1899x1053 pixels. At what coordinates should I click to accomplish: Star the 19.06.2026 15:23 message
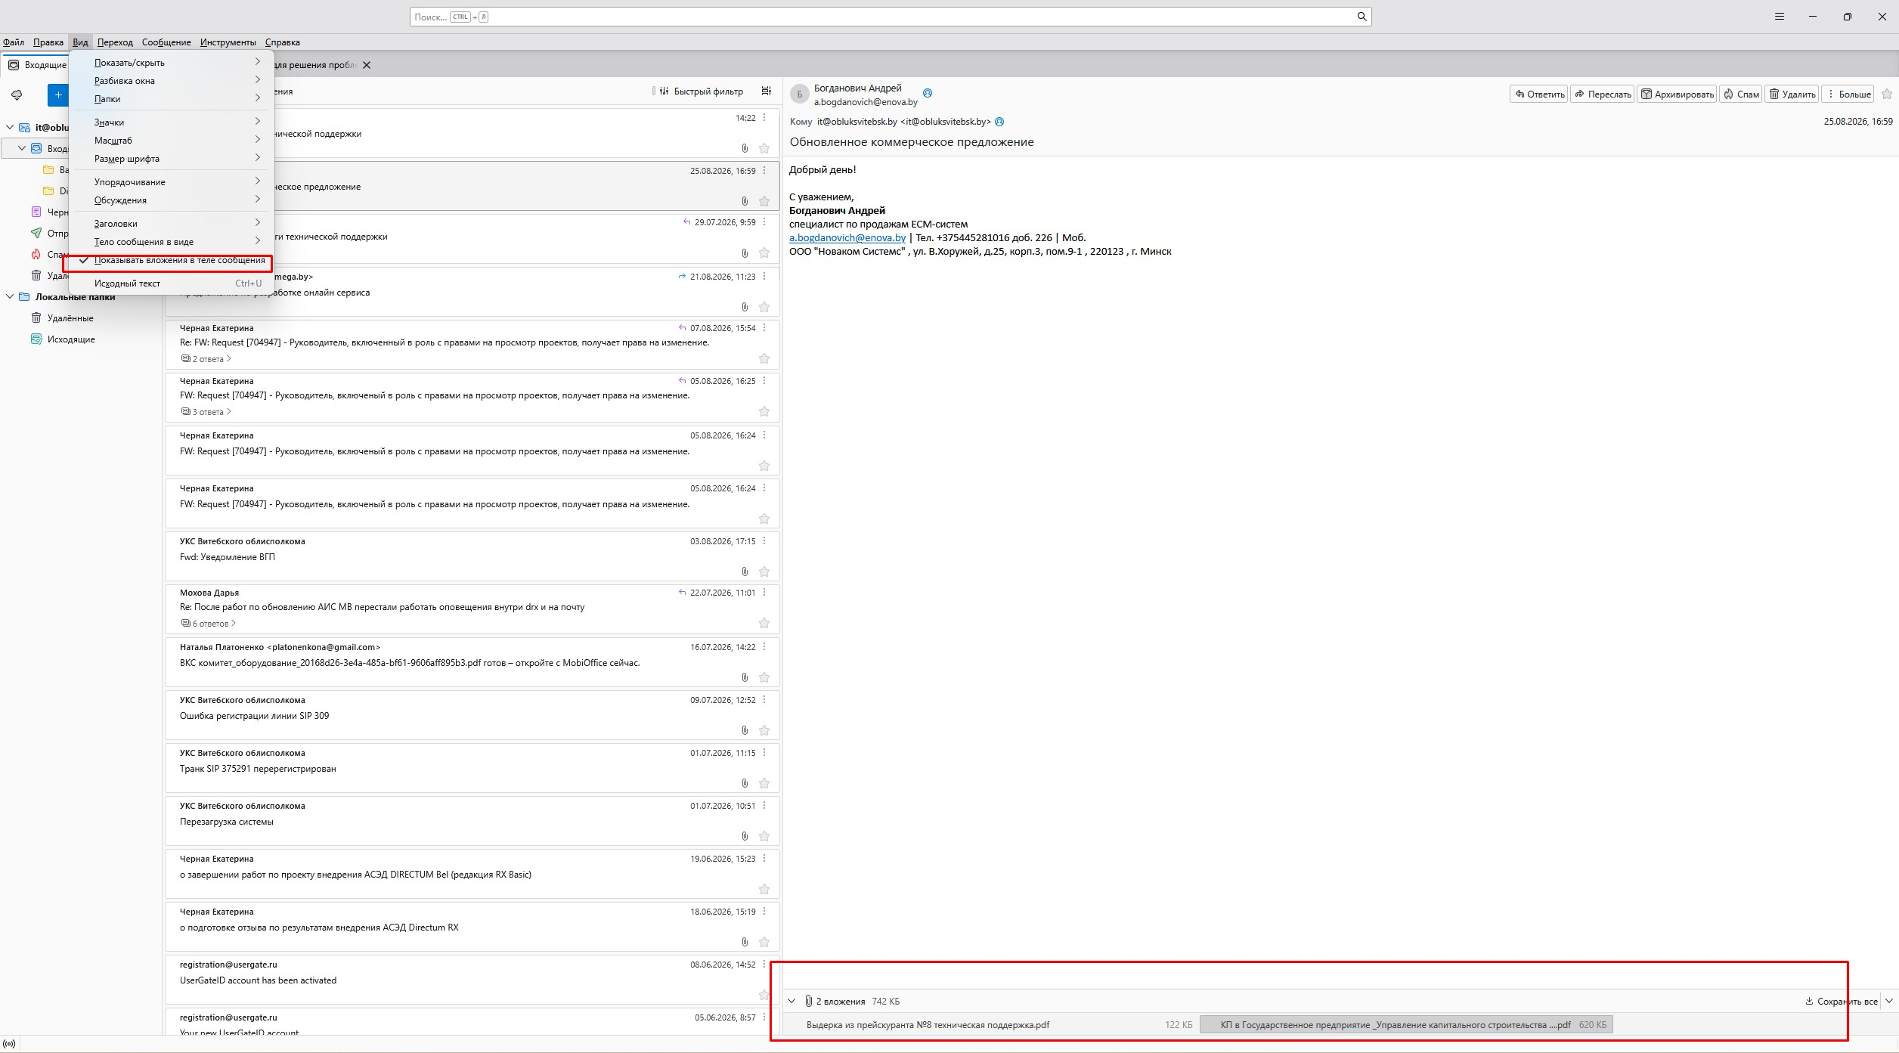(x=764, y=889)
